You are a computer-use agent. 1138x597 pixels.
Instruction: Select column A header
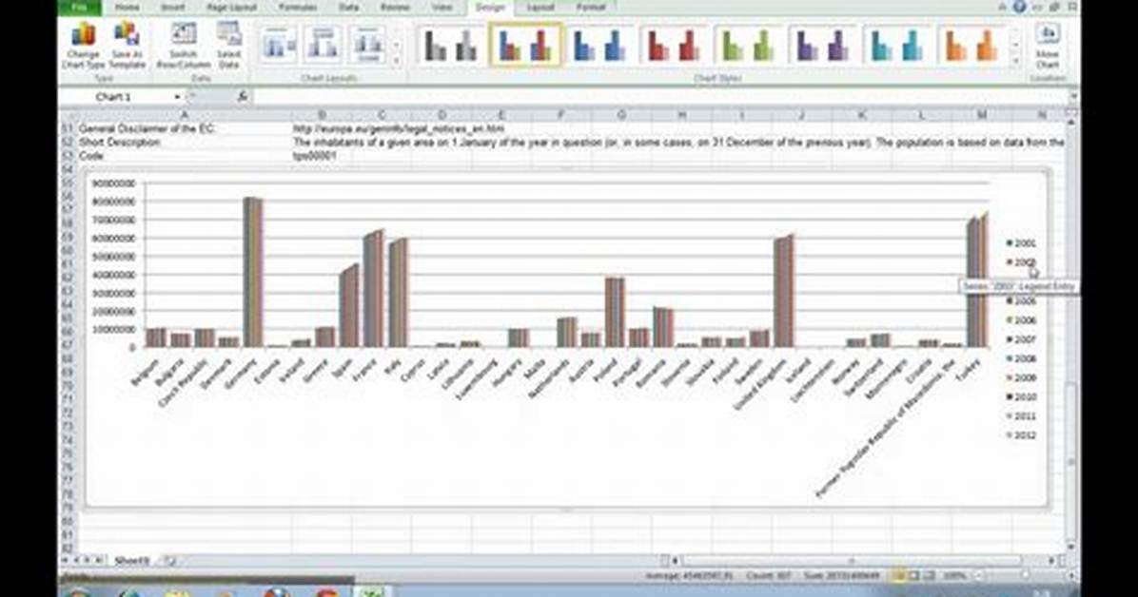click(184, 115)
